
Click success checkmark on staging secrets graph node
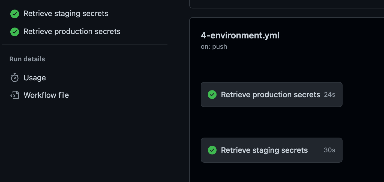pos(212,150)
